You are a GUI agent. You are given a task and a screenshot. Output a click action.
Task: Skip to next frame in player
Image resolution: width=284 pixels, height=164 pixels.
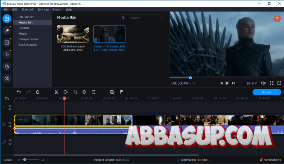[x=233, y=83]
